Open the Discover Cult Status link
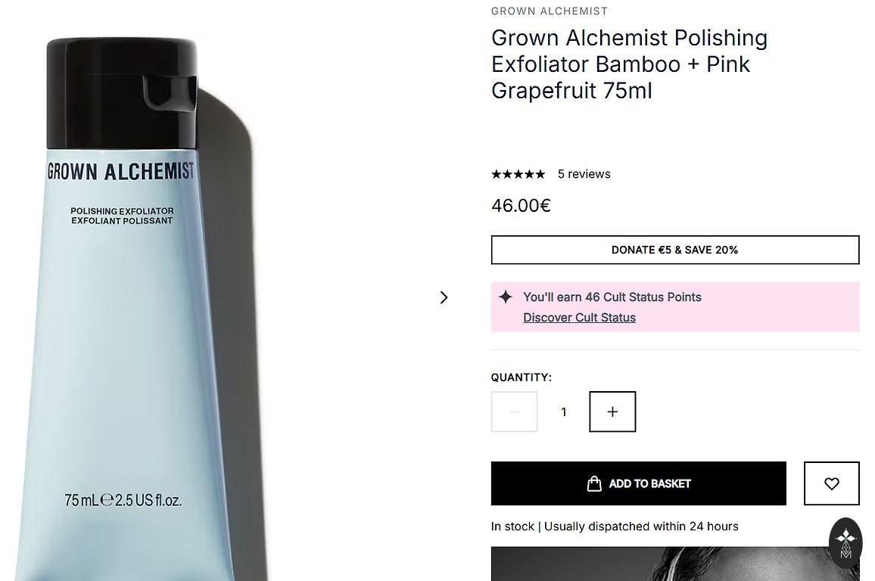This screenshot has height=581, width=875. coord(579,318)
